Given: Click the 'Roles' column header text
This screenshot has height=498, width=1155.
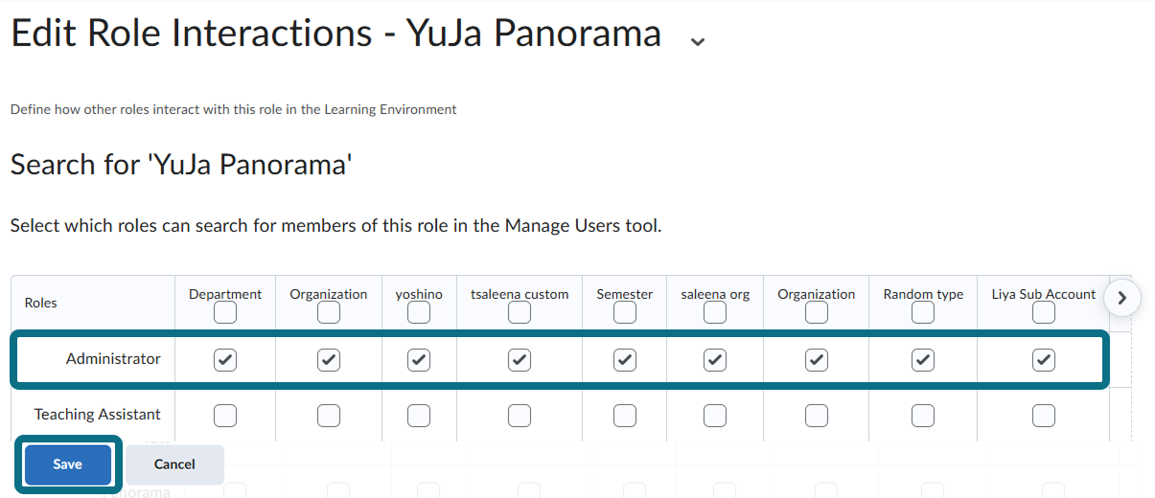Looking at the screenshot, I should (x=40, y=303).
